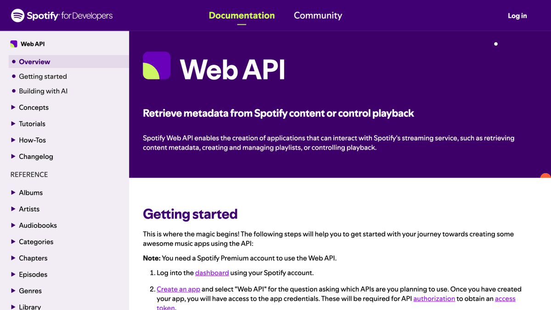Image resolution: width=551 pixels, height=310 pixels.
Task: Click the Web API sidebar logo icon
Action: click(x=14, y=44)
